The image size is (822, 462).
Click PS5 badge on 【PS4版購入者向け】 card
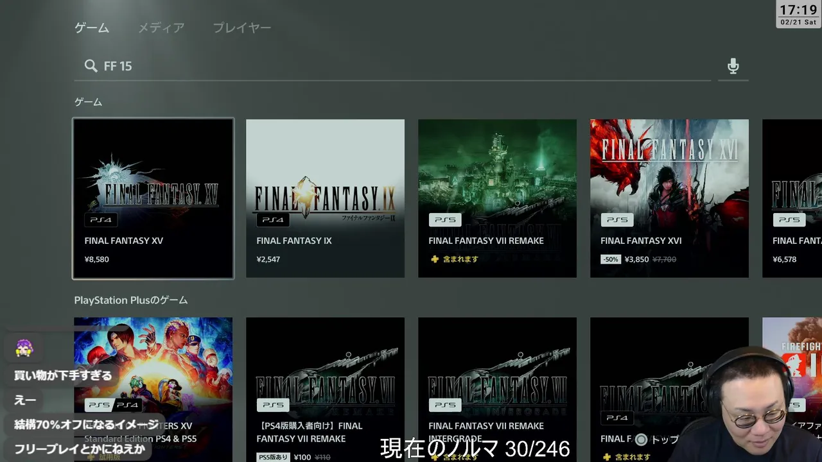(x=273, y=405)
